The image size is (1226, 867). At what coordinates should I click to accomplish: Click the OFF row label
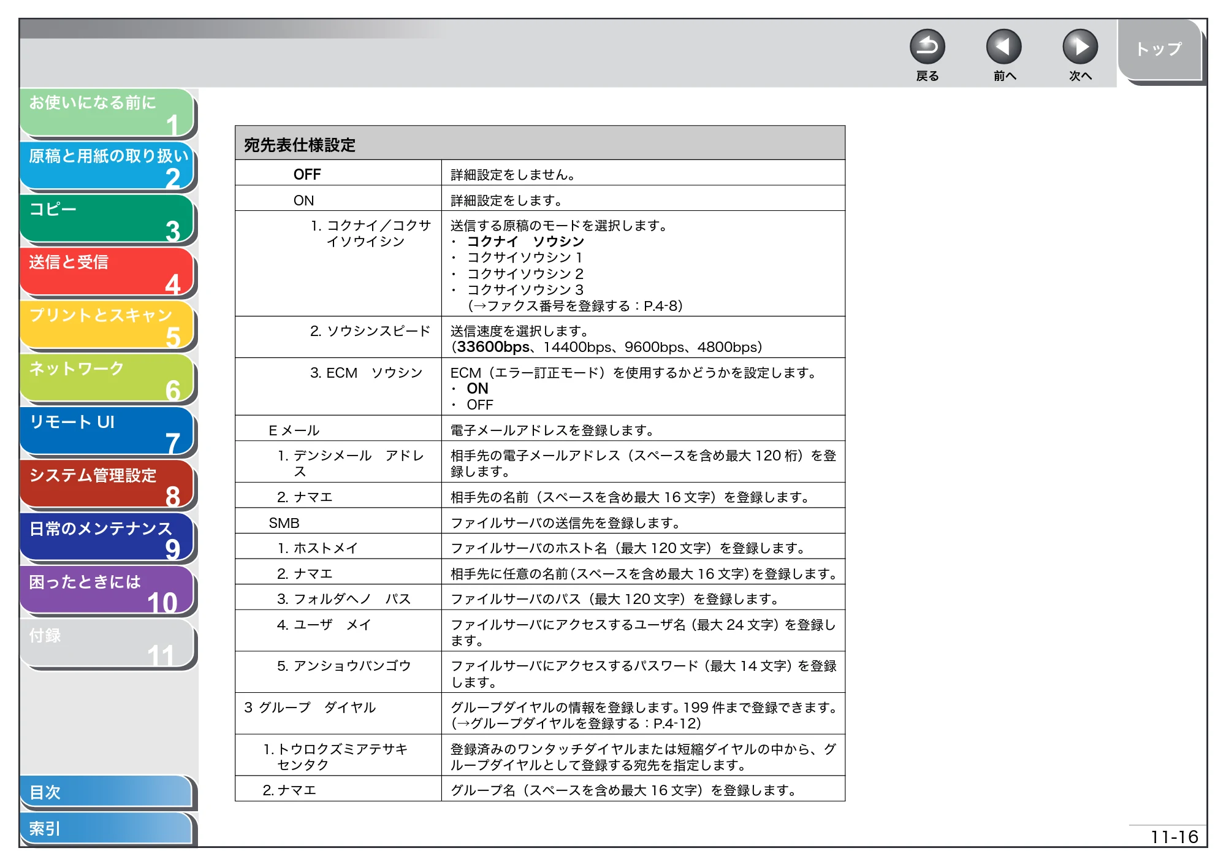point(307,175)
